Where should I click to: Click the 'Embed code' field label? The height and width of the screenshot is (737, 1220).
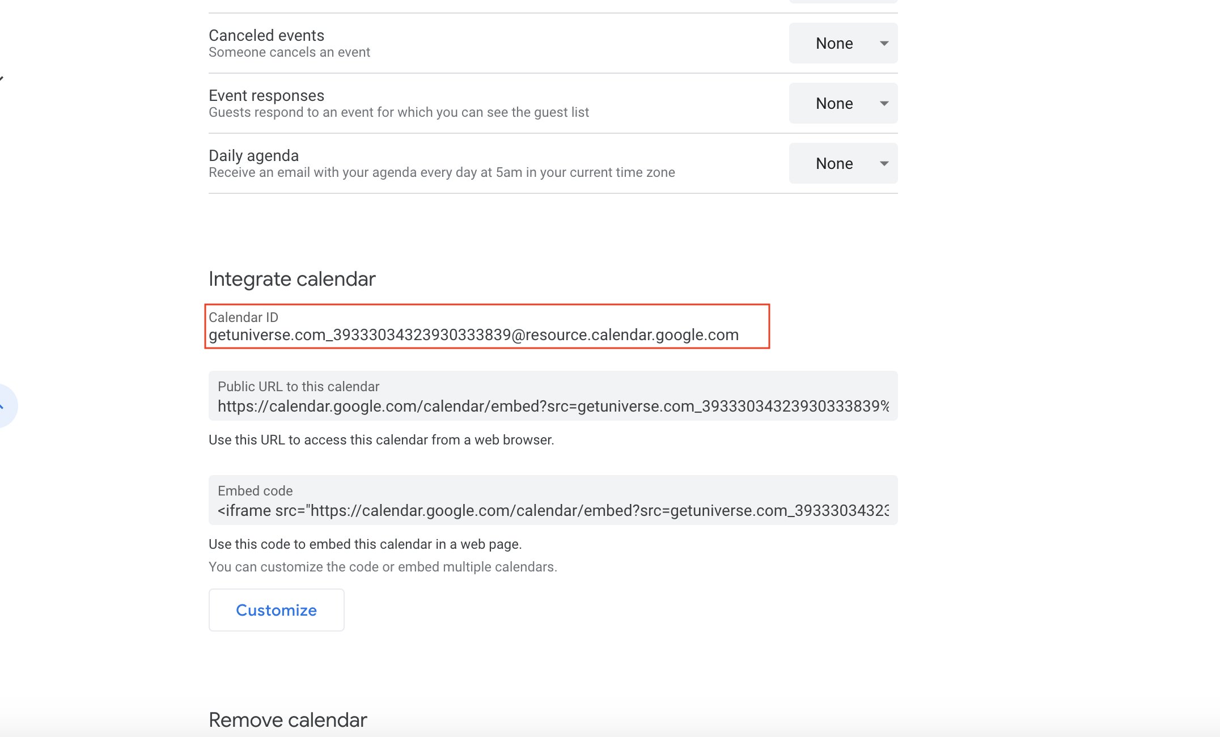(255, 491)
